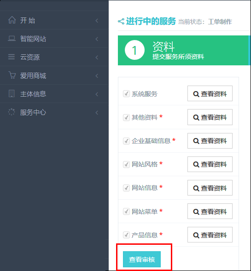251x271 pixels.
Task: Click 查看资料 for 企业基础信息
Action: (210, 141)
